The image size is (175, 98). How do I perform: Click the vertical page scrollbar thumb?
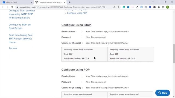pyautogui.click(x=174, y=54)
